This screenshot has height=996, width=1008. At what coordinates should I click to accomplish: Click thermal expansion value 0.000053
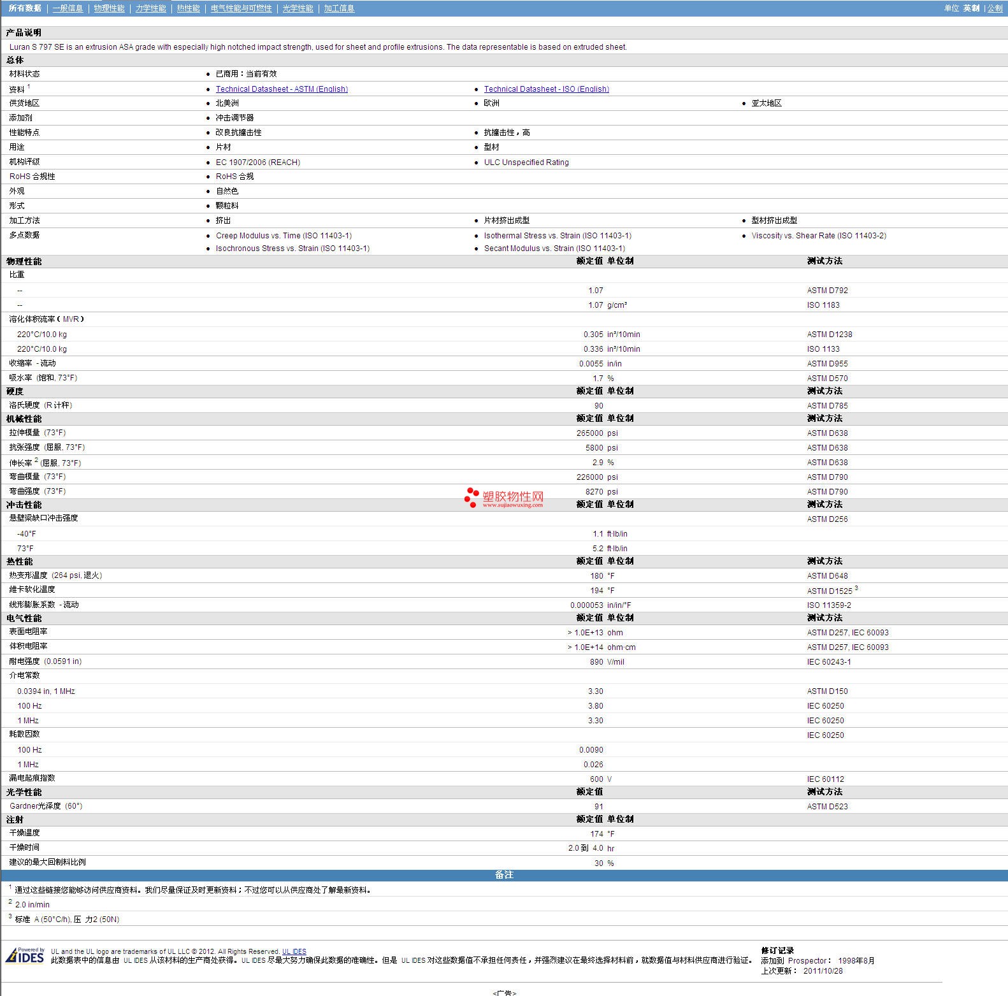tap(587, 605)
